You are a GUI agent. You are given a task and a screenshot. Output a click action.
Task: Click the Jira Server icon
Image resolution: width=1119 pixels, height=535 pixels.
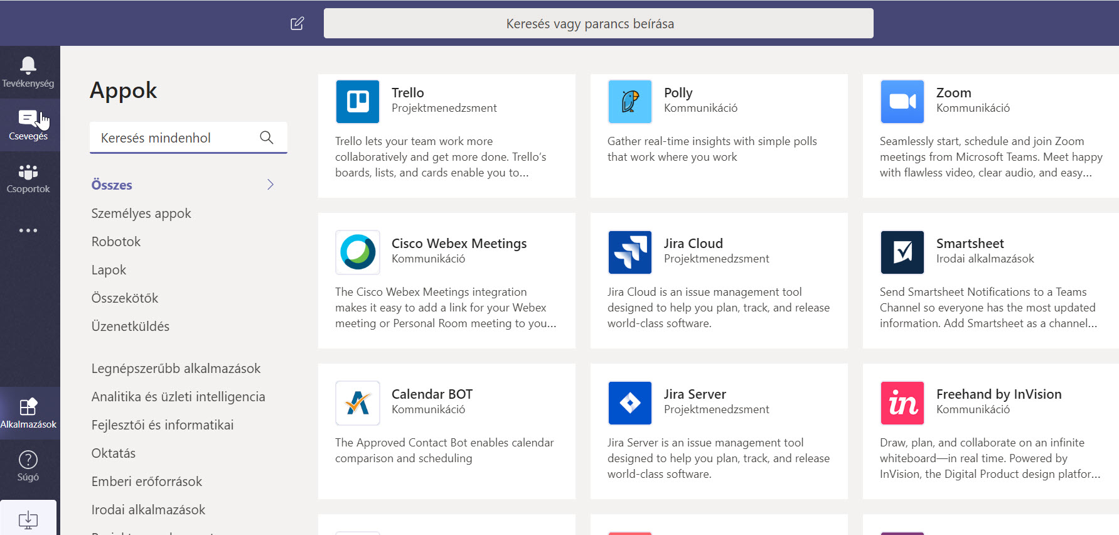tap(630, 403)
